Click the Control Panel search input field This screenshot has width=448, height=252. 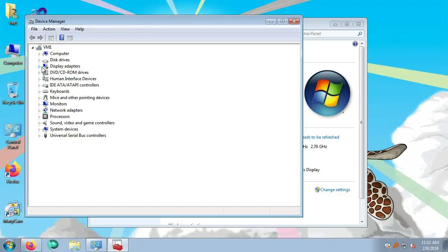pos(330,34)
